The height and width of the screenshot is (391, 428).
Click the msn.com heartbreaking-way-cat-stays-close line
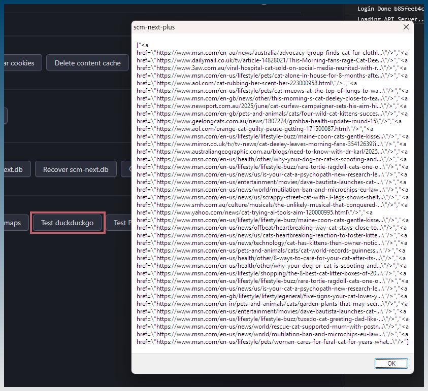(272, 228)
